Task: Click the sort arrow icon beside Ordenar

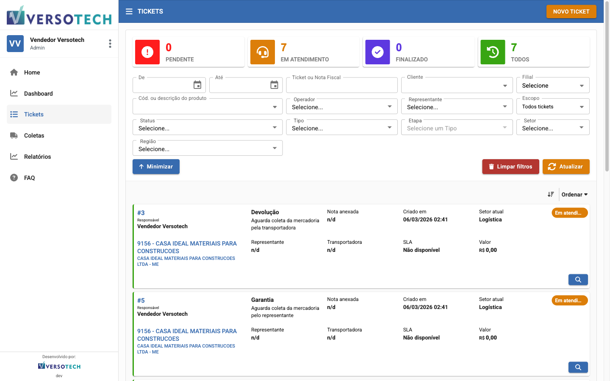Action: (551, 194)
